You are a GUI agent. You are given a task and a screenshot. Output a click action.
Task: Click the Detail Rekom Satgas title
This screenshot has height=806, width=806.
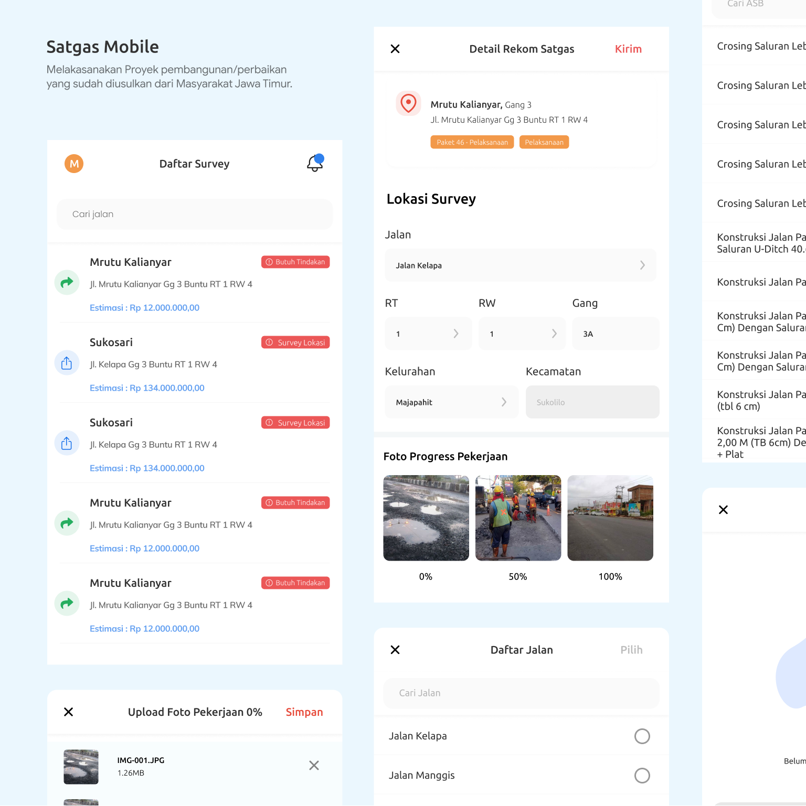tap(522, 49)
